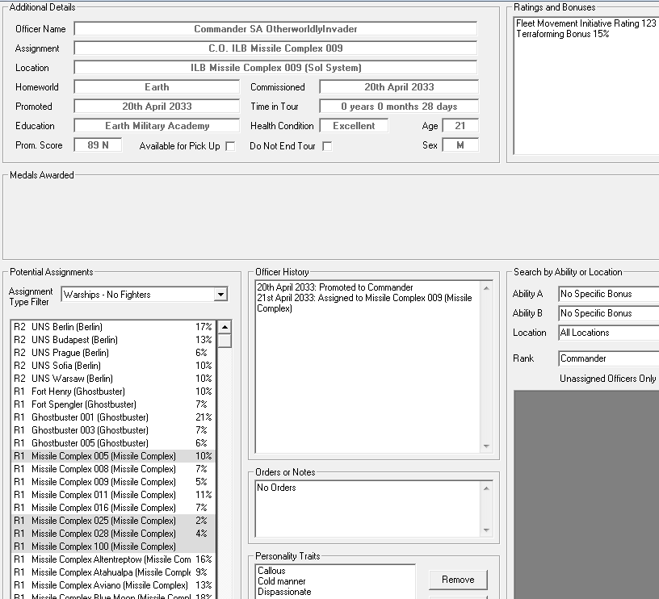Viewport: 659px width, 599px height.
Task: Enable the Do Not End Tour checkbox
Action: pos(327,146)
